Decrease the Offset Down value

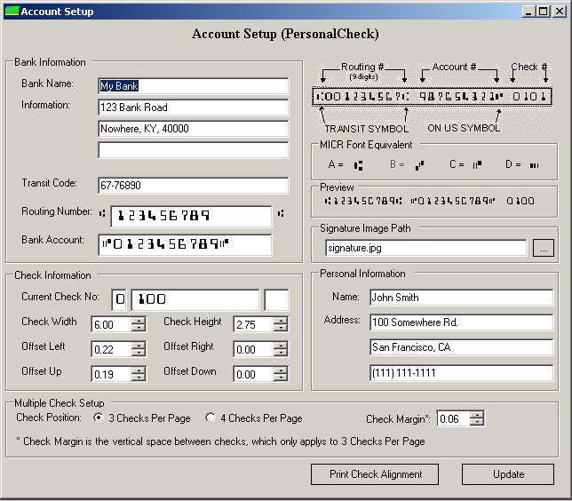281,378
